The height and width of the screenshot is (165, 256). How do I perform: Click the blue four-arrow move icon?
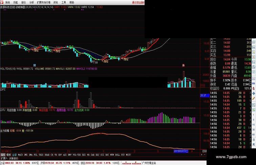tap(254, 94)
